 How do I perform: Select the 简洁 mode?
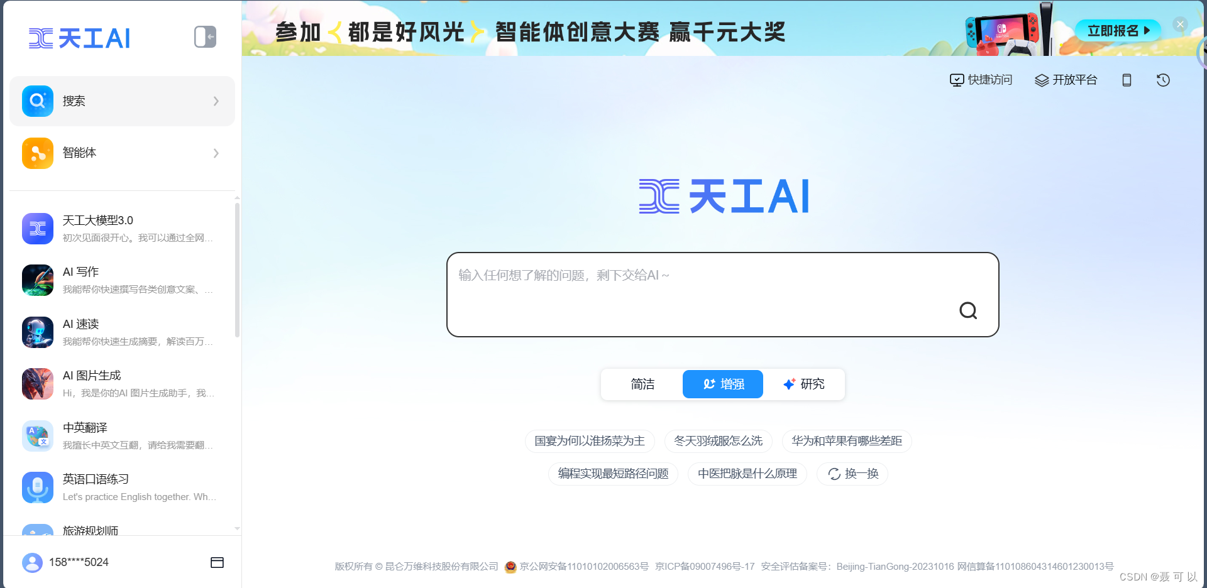pos(642,384)
